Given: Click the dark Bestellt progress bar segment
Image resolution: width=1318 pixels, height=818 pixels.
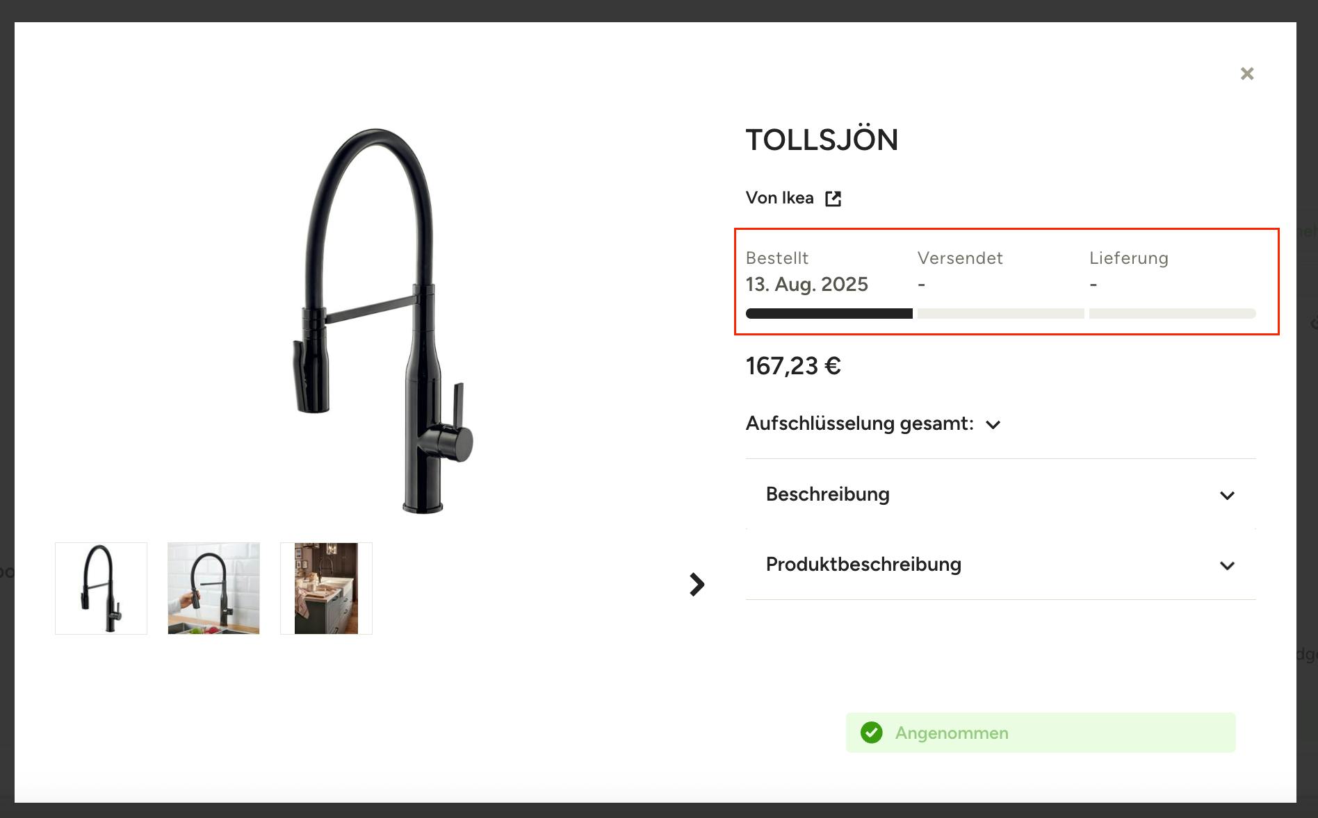Looking at the screenshot, I should 829,314.
